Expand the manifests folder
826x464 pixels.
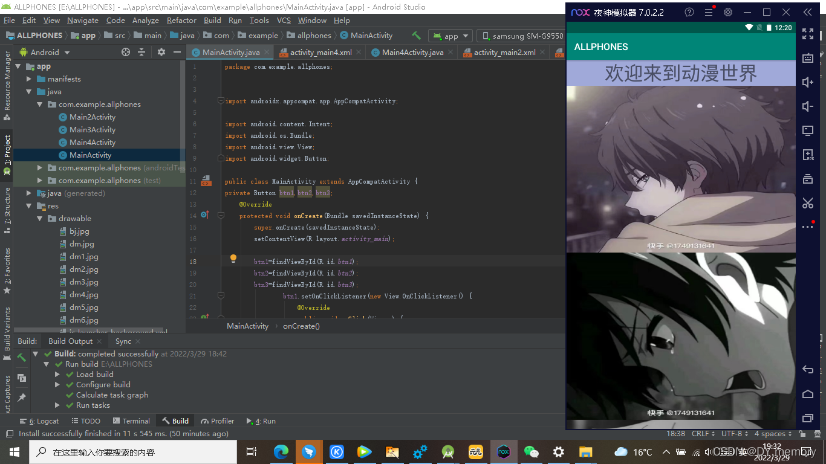coord(29,79)
